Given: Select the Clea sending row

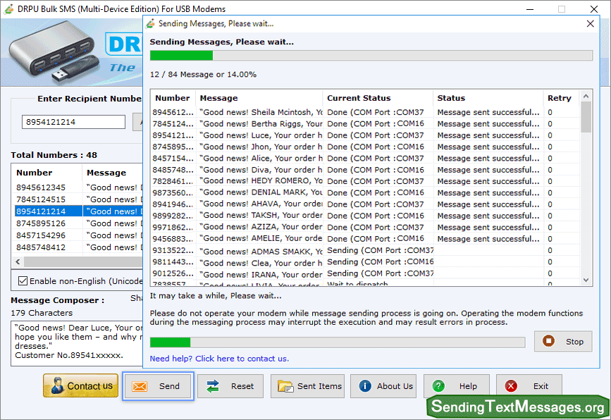Looking at the screenshot, I should tap(366, 262).
